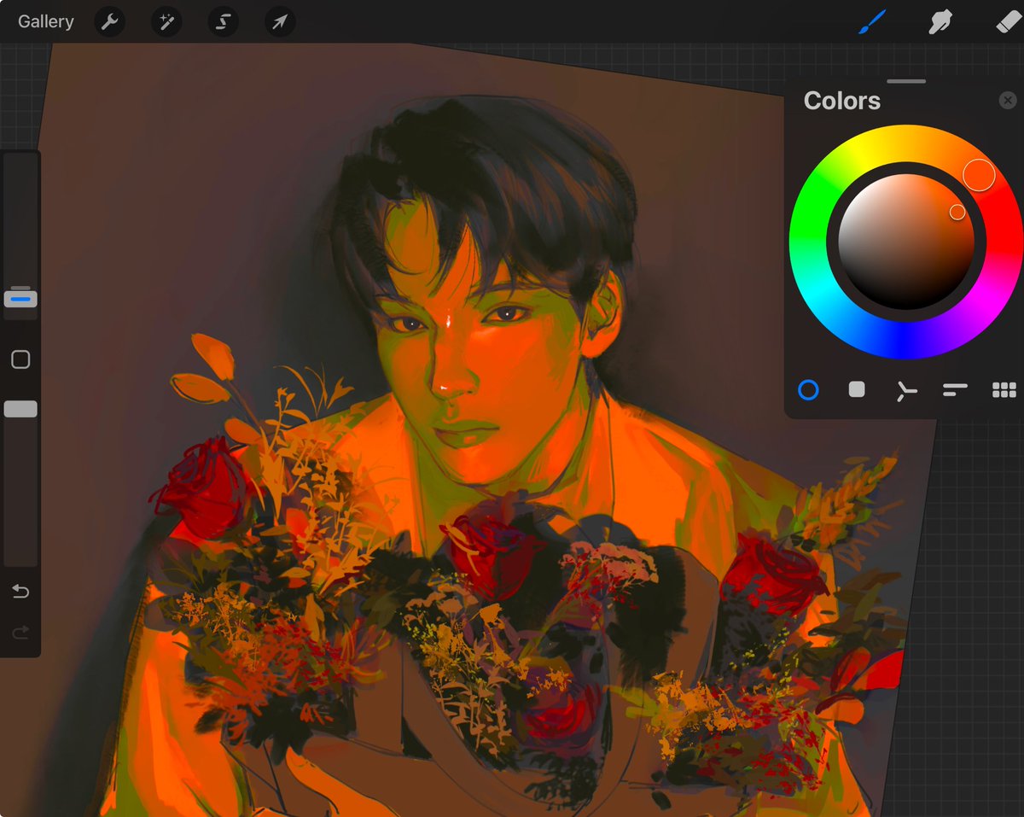The width and height of the screenshot is (1024, 817).
Task: Redo the last action
Action: click(x=20, y=633)
